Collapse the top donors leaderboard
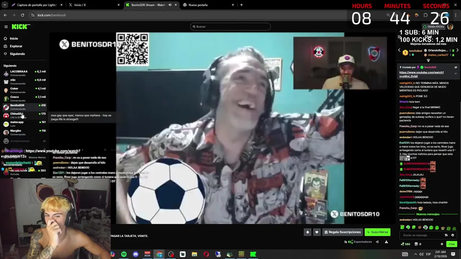This screenshot has width=461, height=259. pos(428,60)
